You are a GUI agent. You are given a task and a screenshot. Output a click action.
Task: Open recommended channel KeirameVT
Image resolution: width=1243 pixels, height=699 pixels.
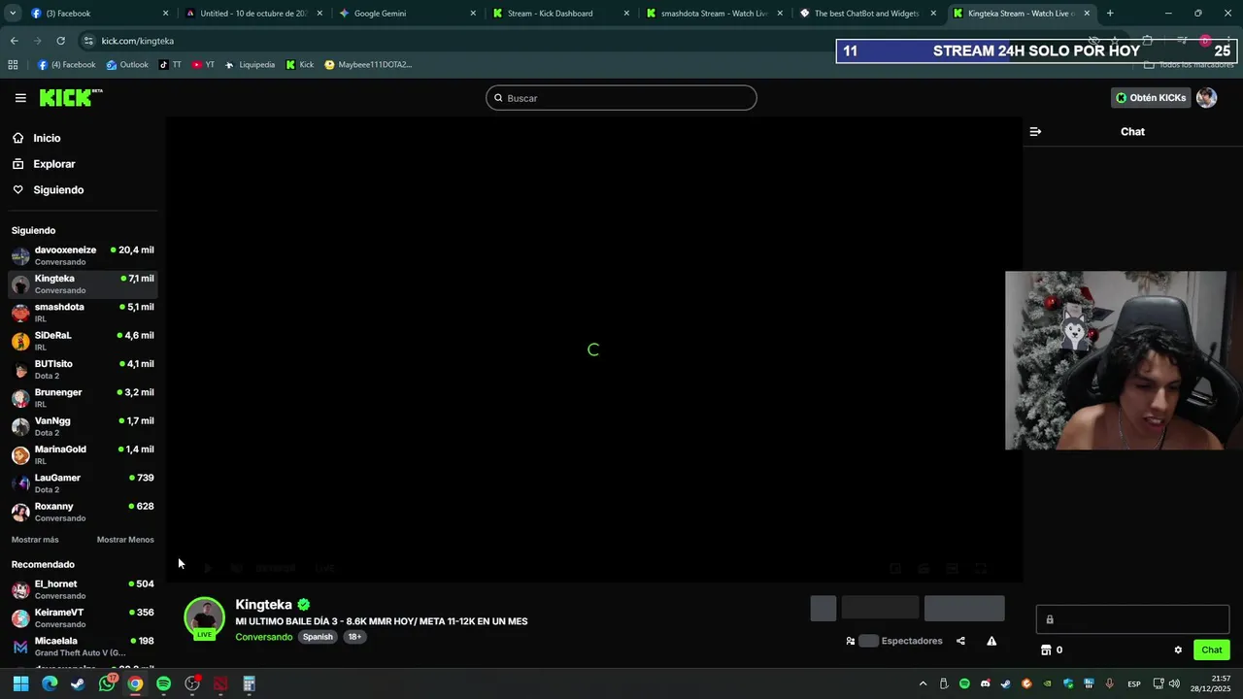pyautogui.click(x=83, y=617)
